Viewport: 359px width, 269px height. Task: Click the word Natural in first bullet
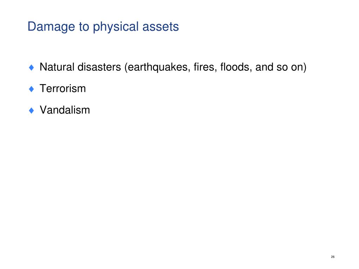tap(57, 67)
